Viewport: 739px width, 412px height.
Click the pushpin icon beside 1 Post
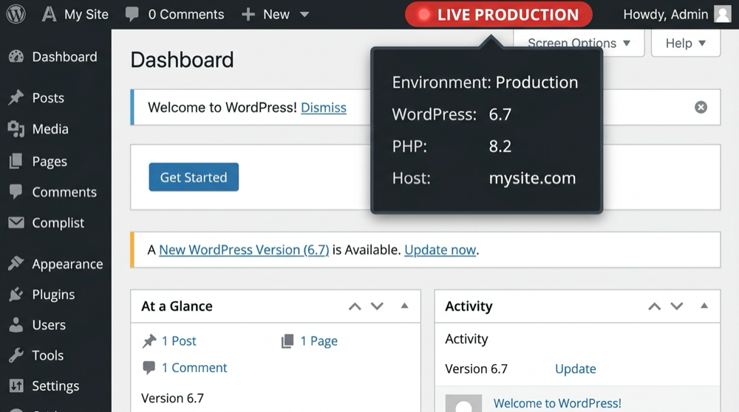click(x=149, y=341)
